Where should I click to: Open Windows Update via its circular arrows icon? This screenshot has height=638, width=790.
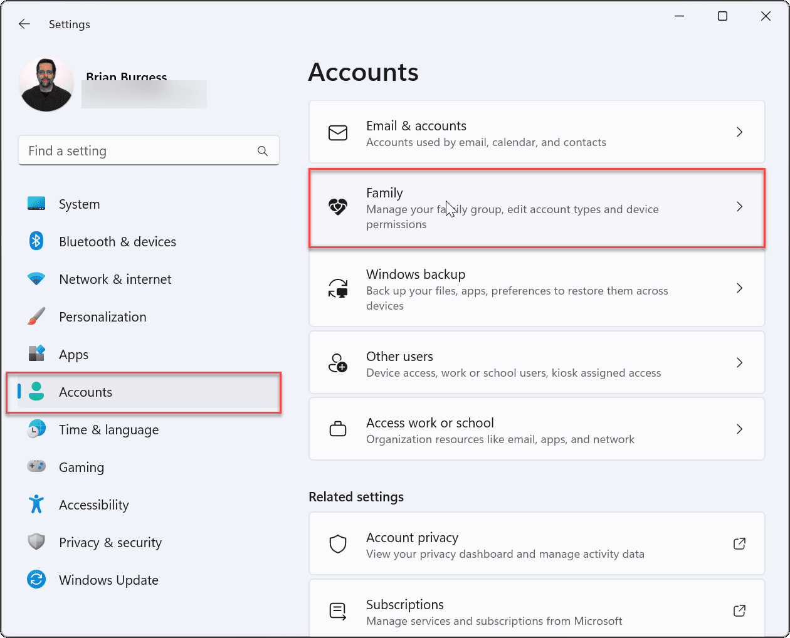(x=36, y=580)
